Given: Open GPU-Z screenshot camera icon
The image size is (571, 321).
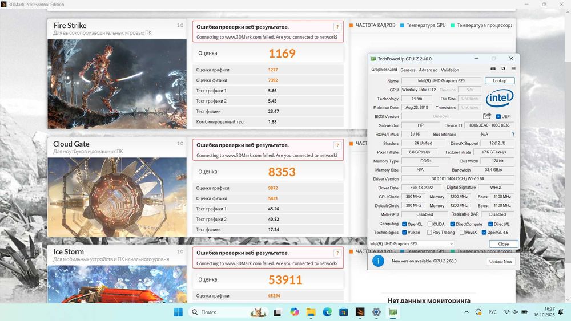Looking at the screenshot, I should point(493,69).
